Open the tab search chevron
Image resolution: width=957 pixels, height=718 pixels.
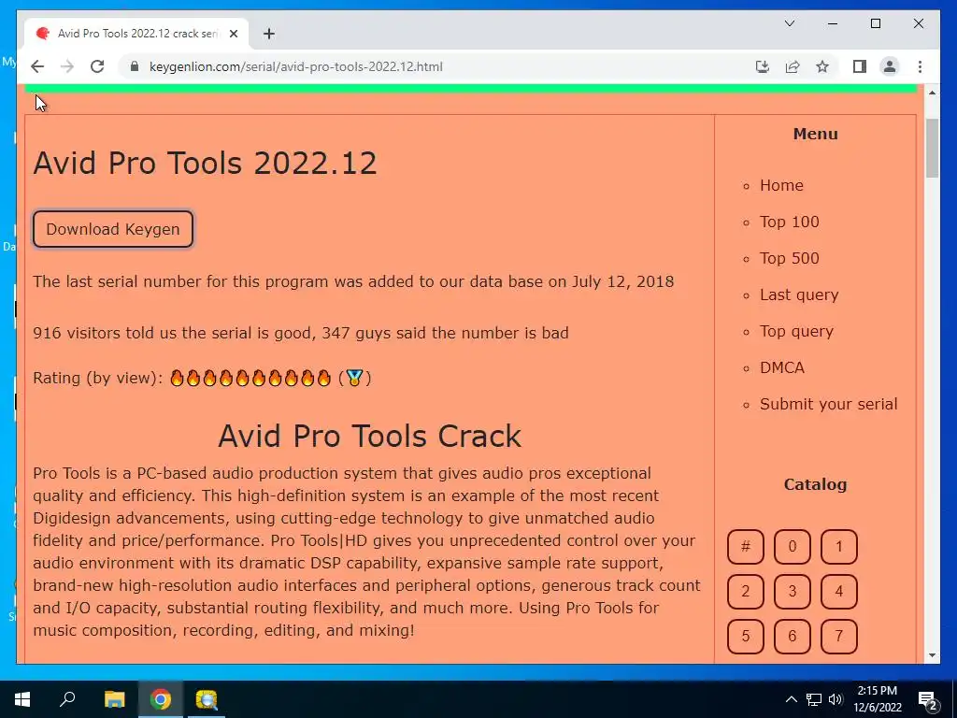(789, 23)
